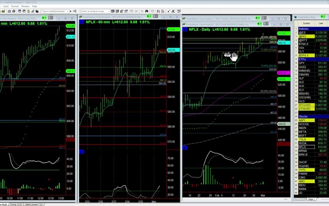Click blue A marker in 60 min indicator subpanel
The height and width of the screenshot is (206, 329).
[x=81, y=152]
